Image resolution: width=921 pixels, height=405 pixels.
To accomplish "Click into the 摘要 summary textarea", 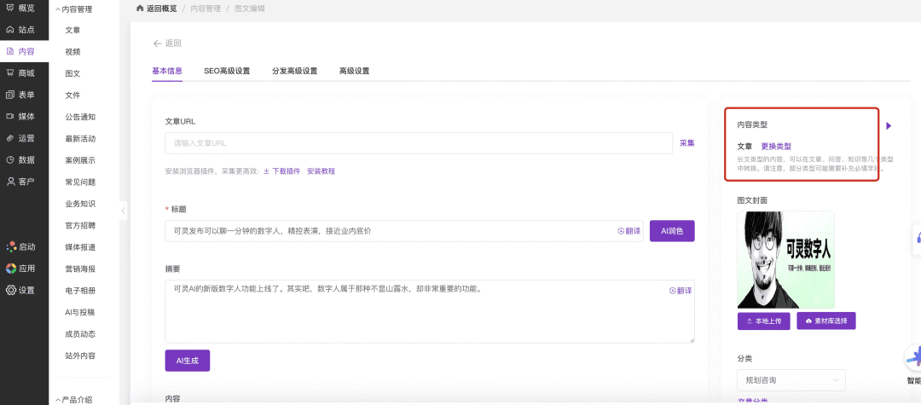I will pos(430,312).
